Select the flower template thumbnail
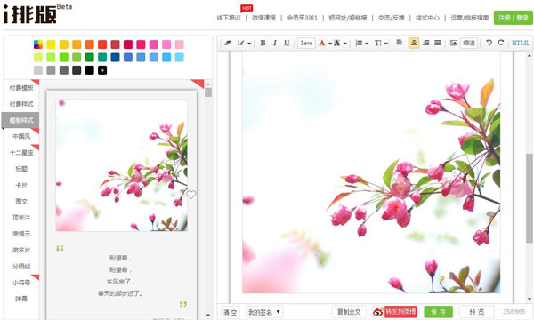 tap(122, 165)
